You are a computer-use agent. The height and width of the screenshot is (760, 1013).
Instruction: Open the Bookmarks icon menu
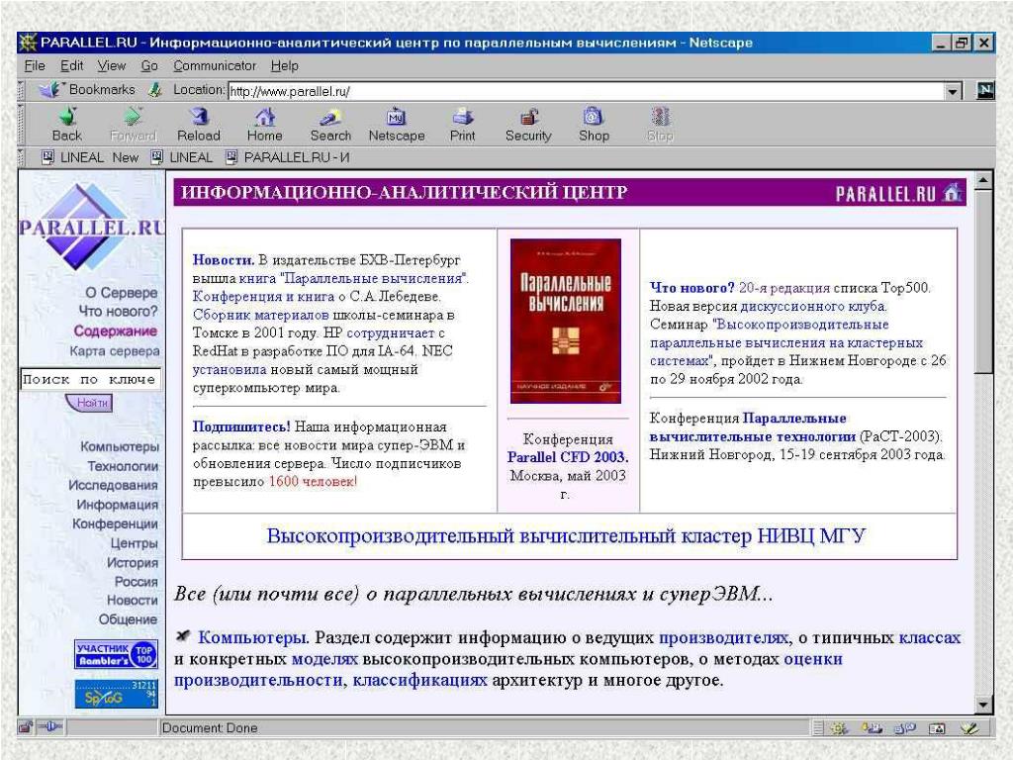pyautogui.click(x=49, y=89)
